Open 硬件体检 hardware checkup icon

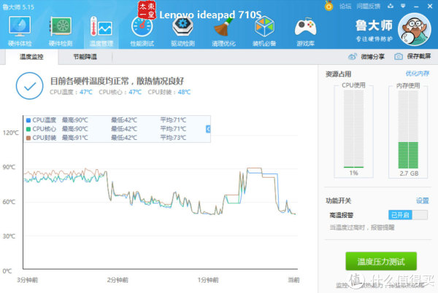(20, 26)
